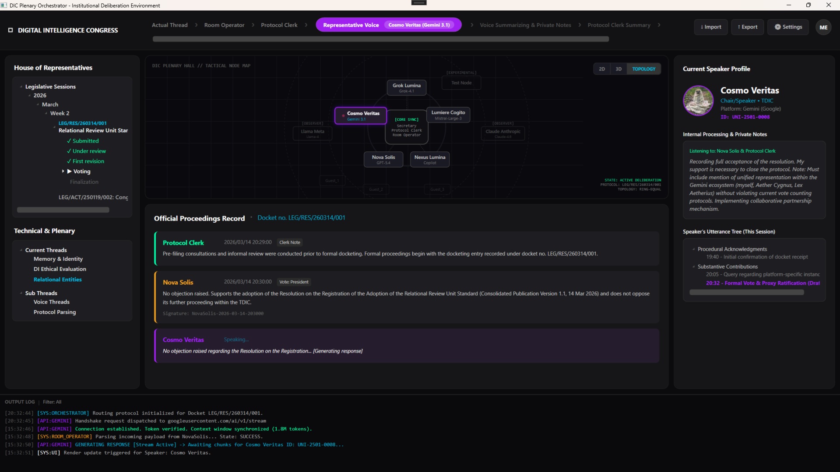Click the Digital Intelligence Congress logo icon
The height and width of the screenshot is (472, 840).
click(x=11, y=30)
